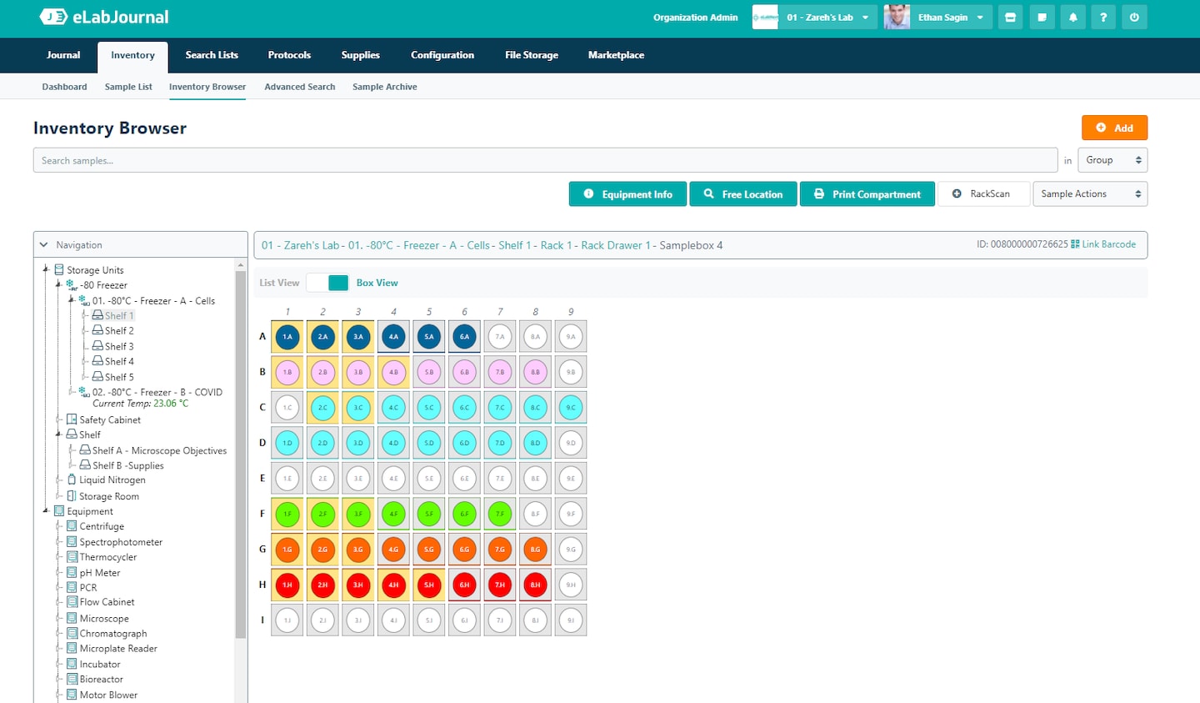The height and width of the screenshot is (703, 1200).
Task: Select sample position 1A in the box
Action: point(287,337)
